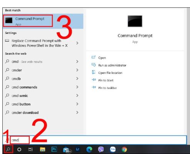The height and width of the screenshot is (154, 190).
Task: Expand the cmder suggestion chevron
Action: click(x=77, y=70)
